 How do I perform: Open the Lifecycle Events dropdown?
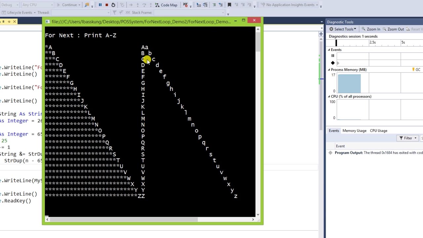coord(19,13)
